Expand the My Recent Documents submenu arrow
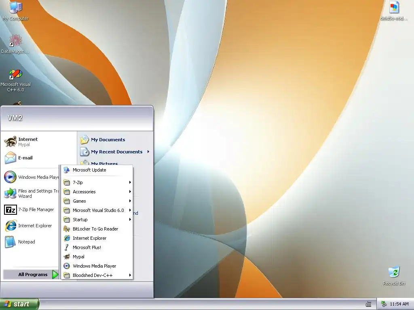Image resolution: width=414 pixels, height=310 pixels. click(x=148, y=152)
